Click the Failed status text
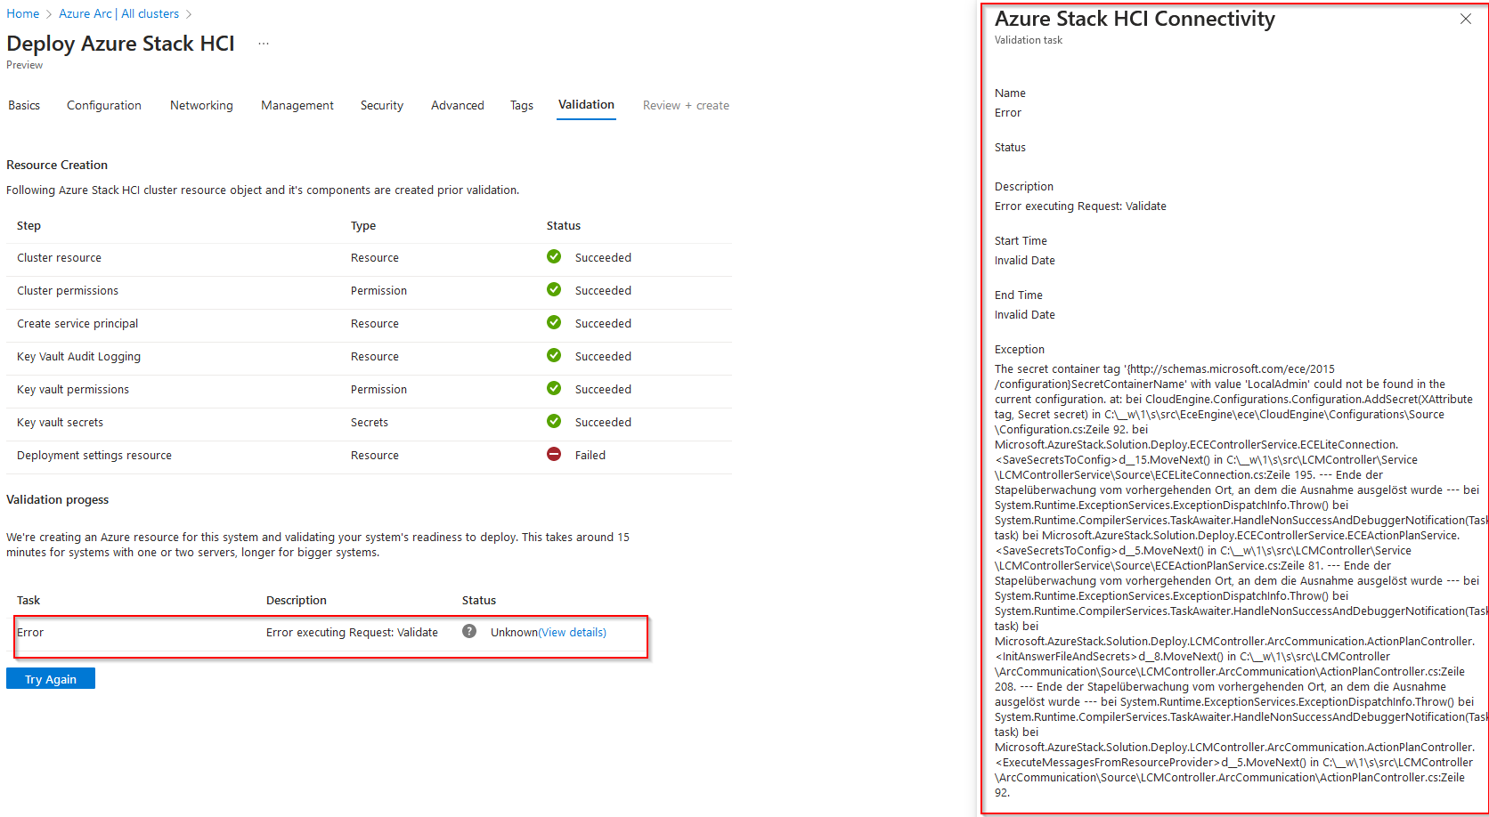Viewport: 1489px width, 817px height. (x=590, y=455)
